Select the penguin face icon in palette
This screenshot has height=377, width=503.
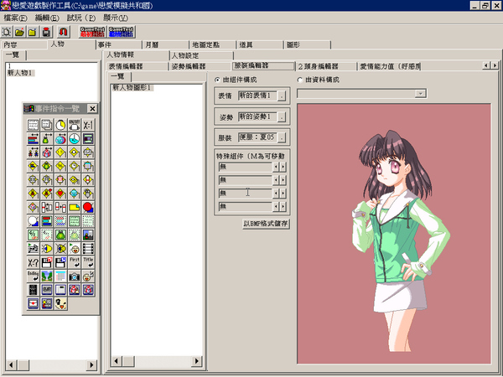[60, 303]
